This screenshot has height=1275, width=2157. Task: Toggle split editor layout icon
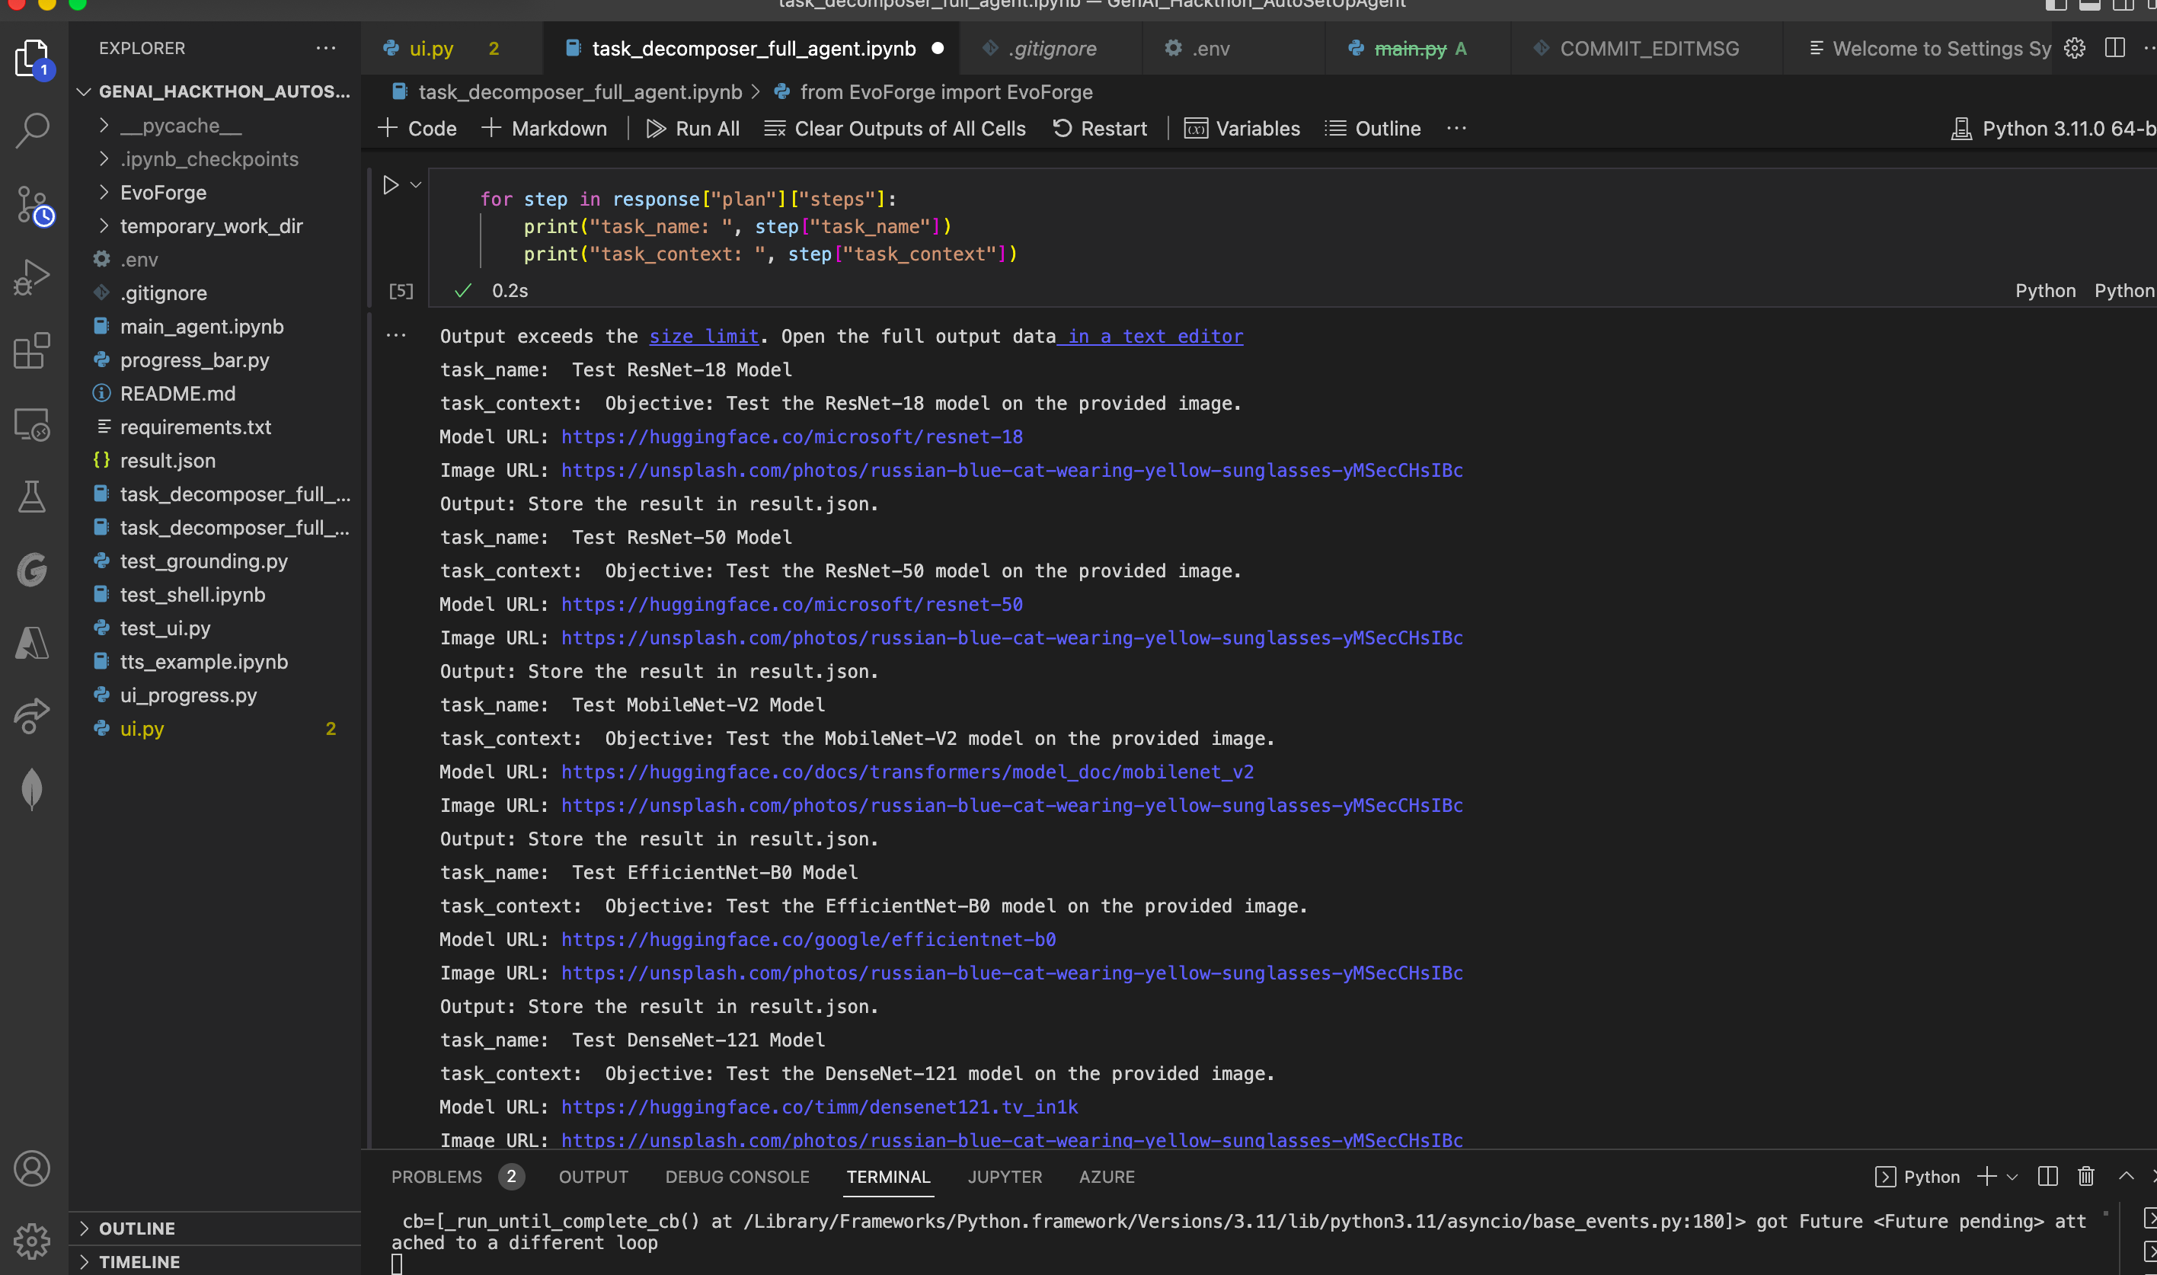point(2114,48)
